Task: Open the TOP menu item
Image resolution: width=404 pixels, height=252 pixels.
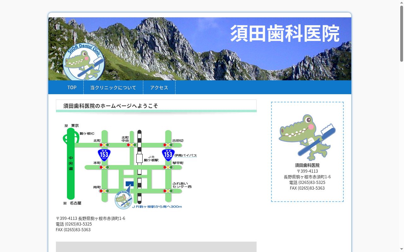Action: 72,87
